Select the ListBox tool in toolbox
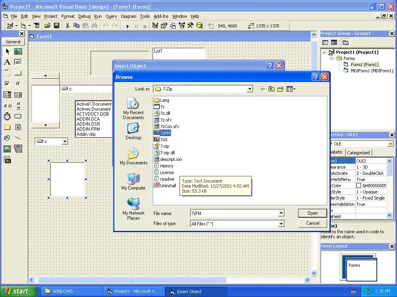397x297 pixels. click(18, 95)
